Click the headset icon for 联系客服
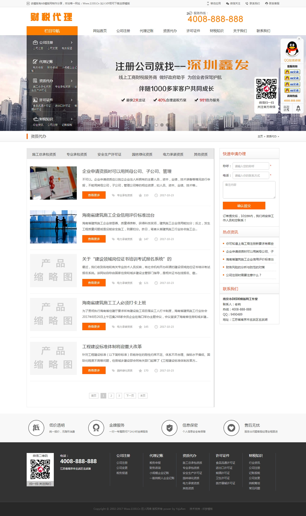This screenshot has height=516, width=306. pos(266,3)
